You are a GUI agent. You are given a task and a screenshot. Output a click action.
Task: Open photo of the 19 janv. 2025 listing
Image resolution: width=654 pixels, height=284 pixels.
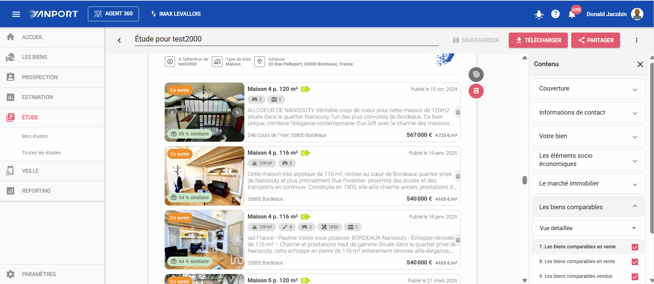pyautogui.click(x=205, y=176)
